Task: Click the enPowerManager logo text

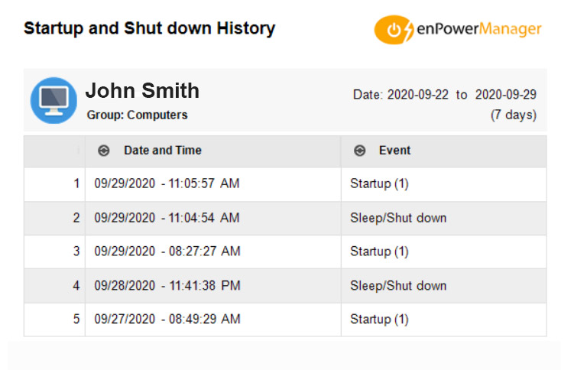Action: 478,29
